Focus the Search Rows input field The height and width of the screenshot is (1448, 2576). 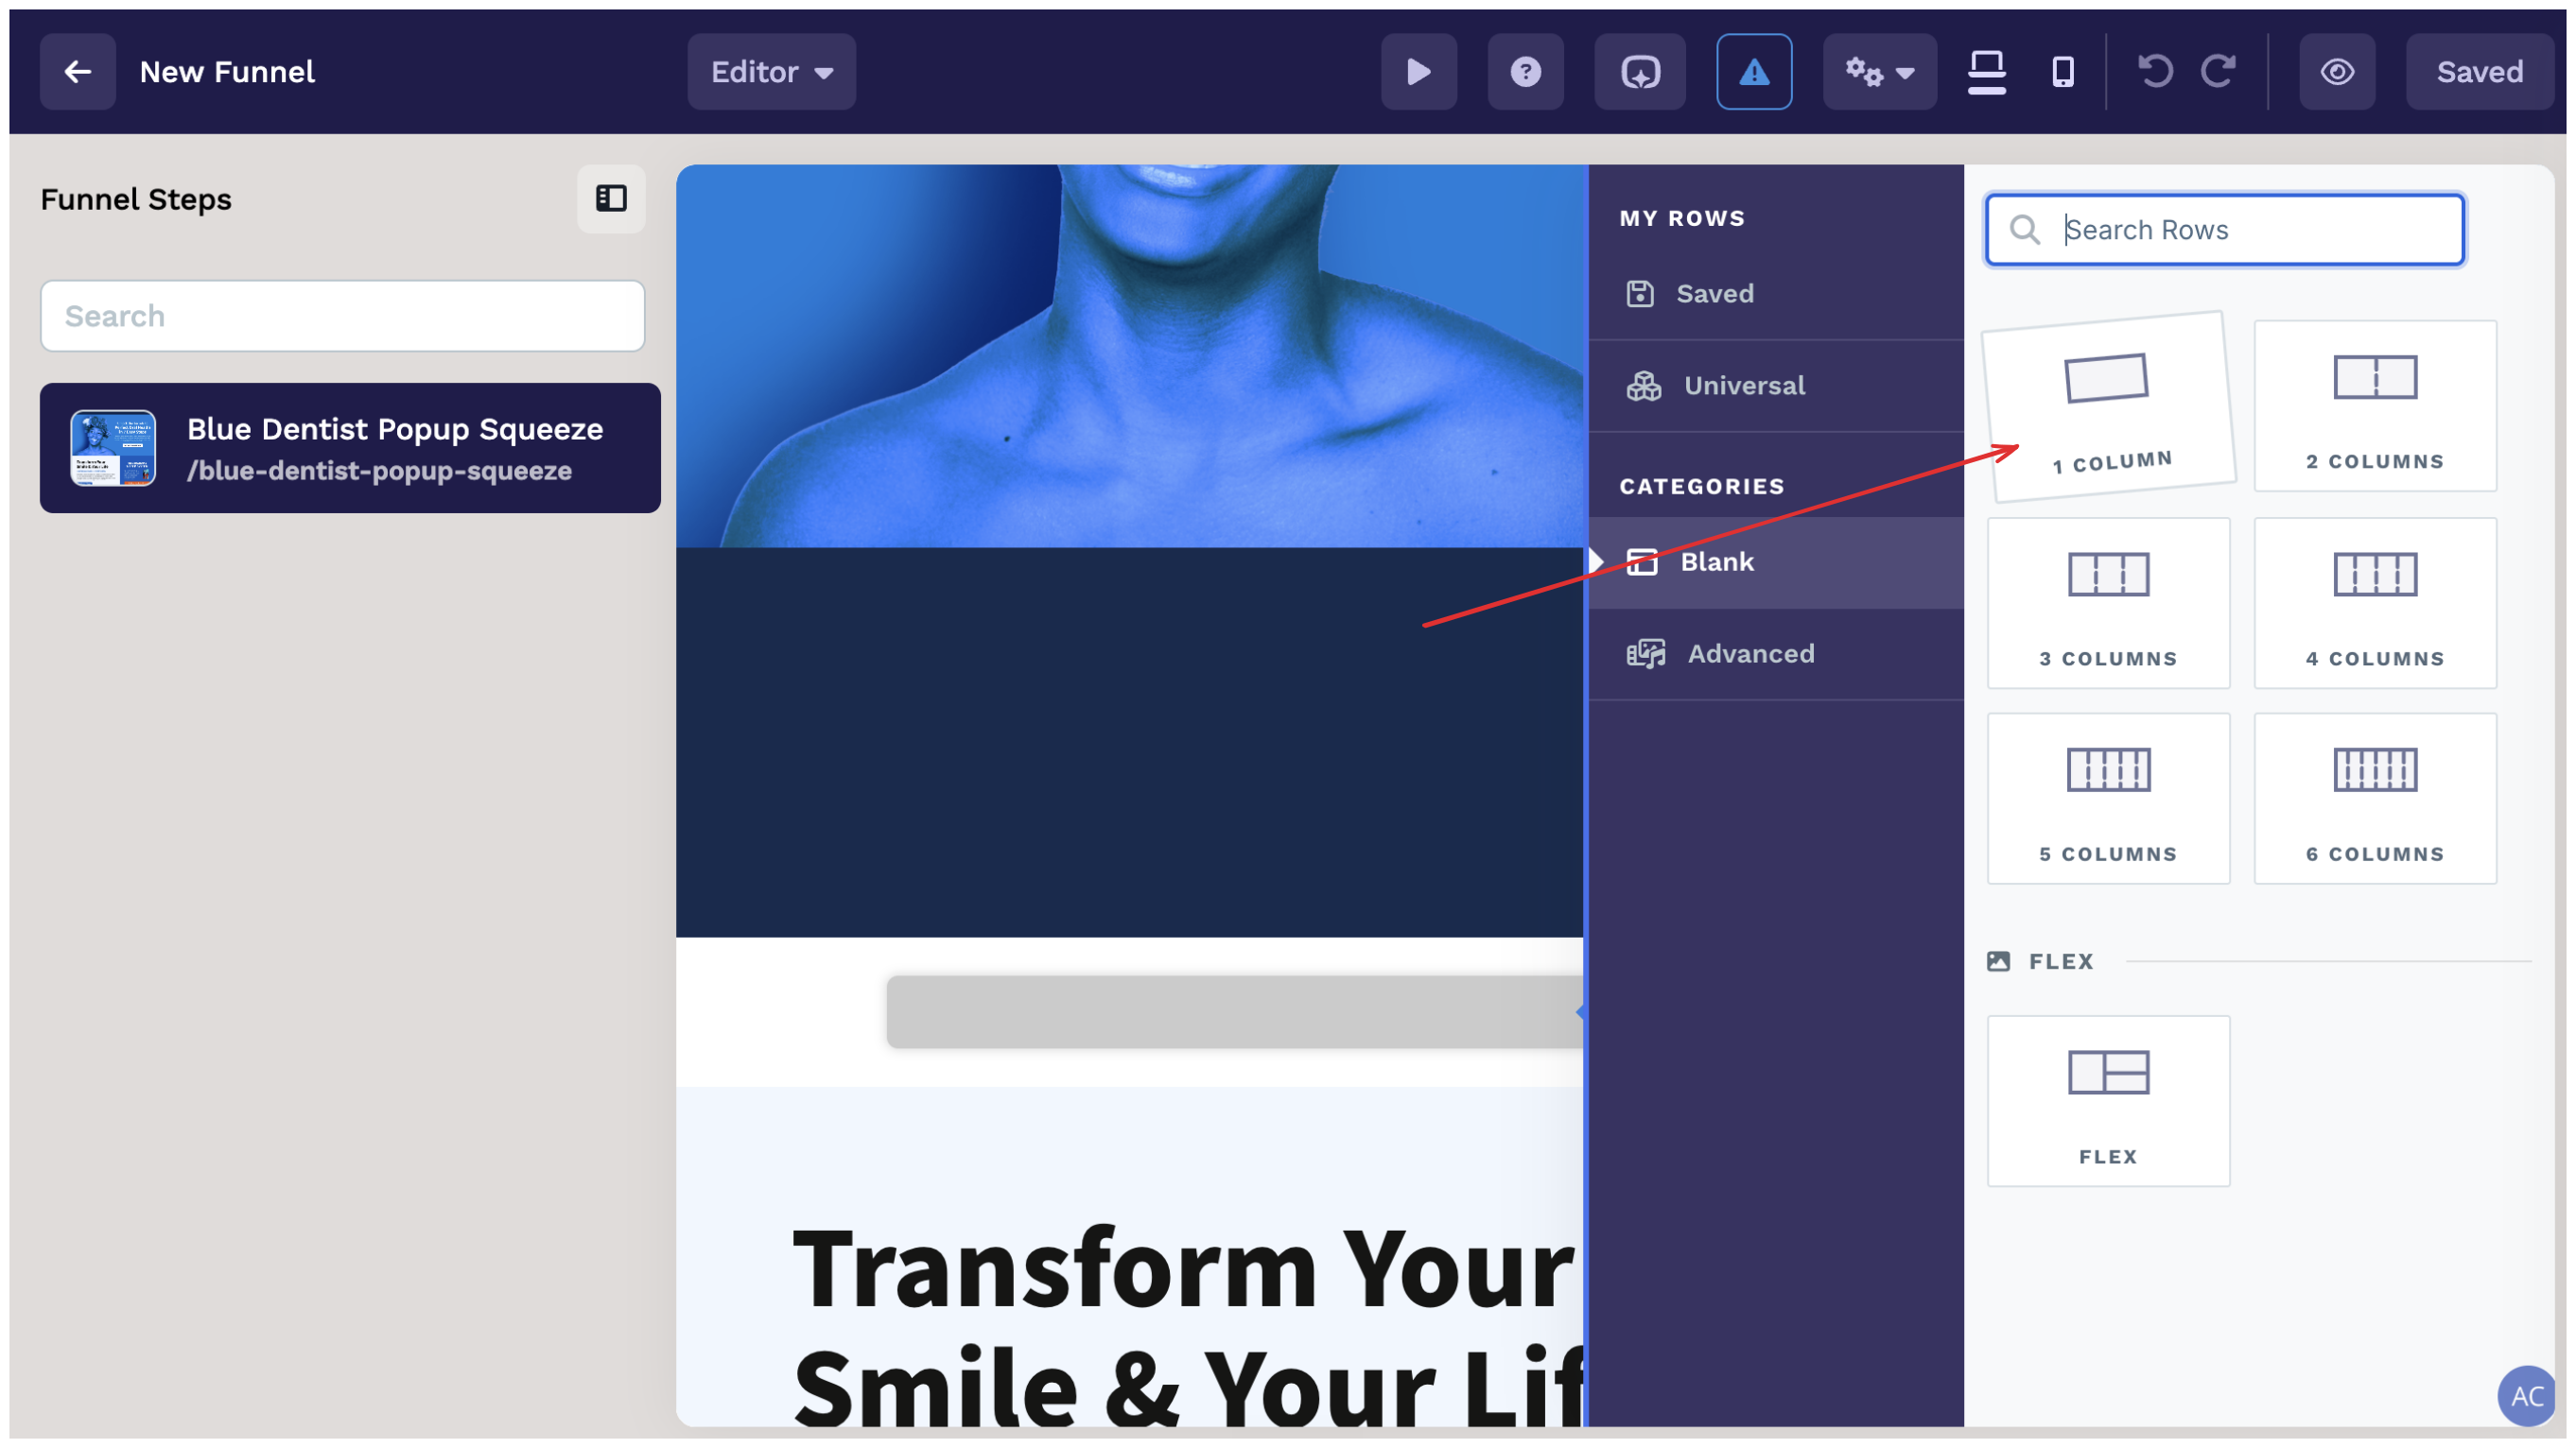tap(2224, 230)
